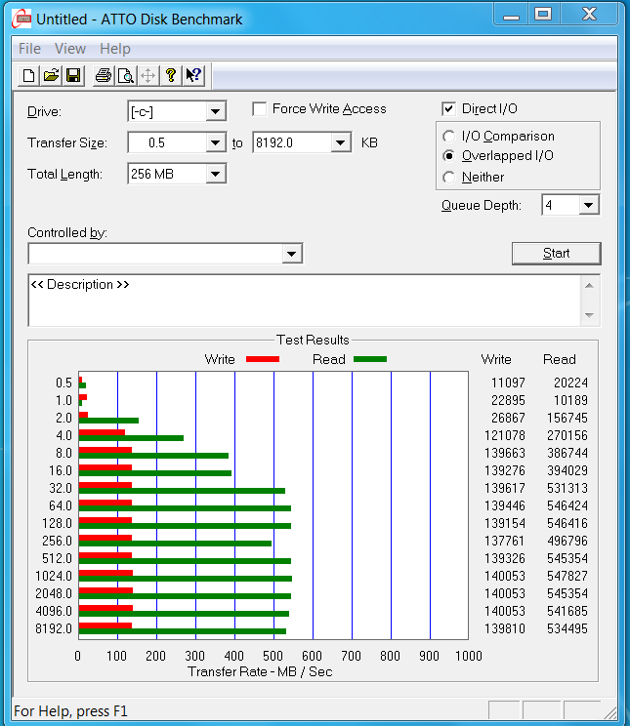This screenshot has width=630, height=726.
Task: Save benchmark results with floppy icon
Action: pyautogui.click(x=74, y=75)
